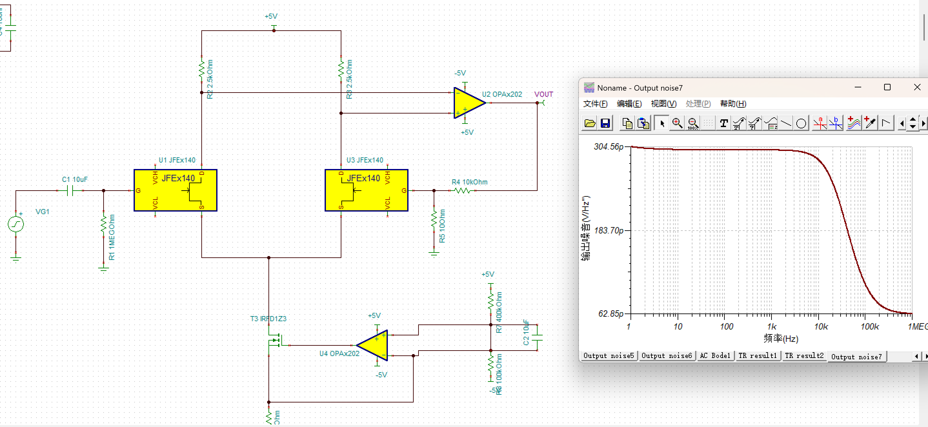The height and width of the screenshot is (427, 928).
Task: Select the zoom in magnifier tool
Action: coord(677,124)
